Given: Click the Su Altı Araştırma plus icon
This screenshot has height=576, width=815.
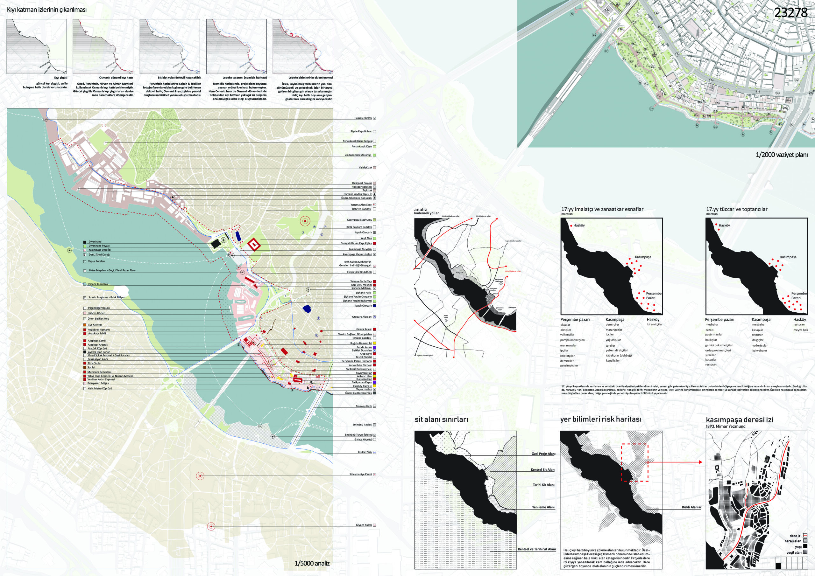Looking at the screenshot, I should [85, 298].
